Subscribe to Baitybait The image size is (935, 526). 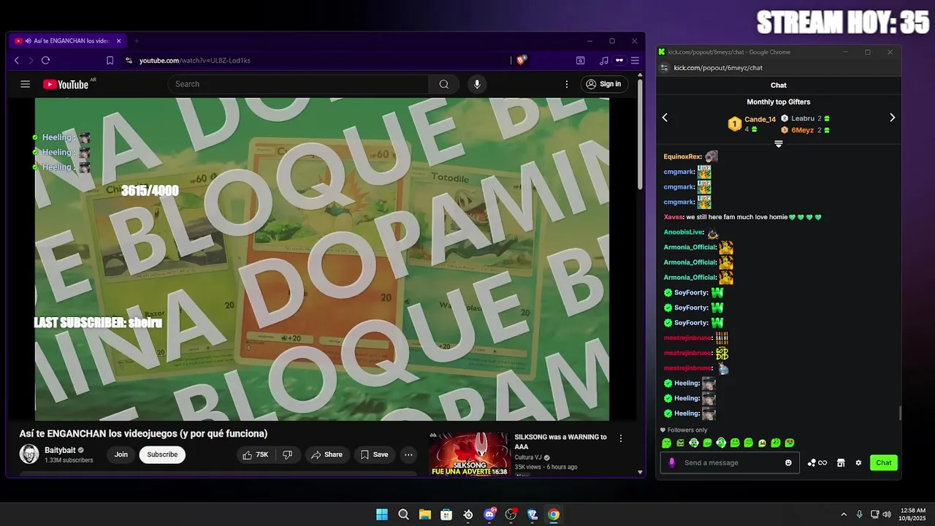coord(162,454)
